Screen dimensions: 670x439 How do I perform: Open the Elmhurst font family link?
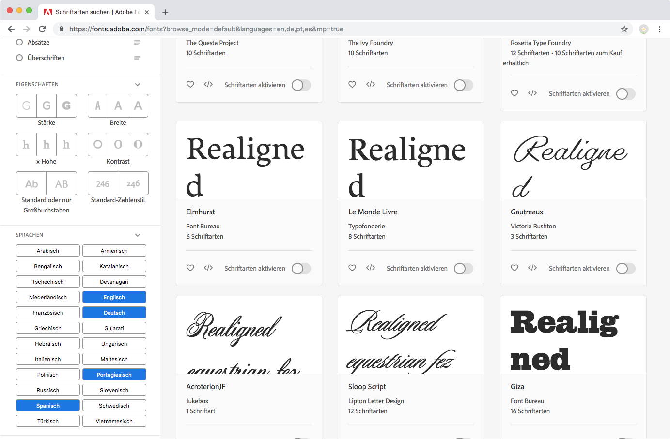(201, 212)
